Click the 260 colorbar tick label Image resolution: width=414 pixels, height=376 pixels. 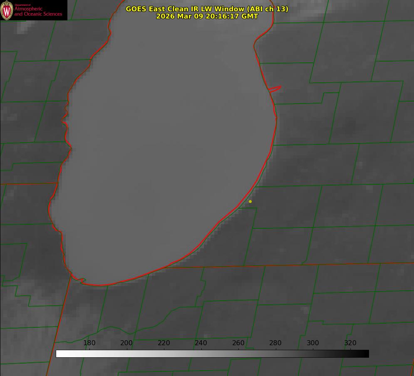[238, 343]
